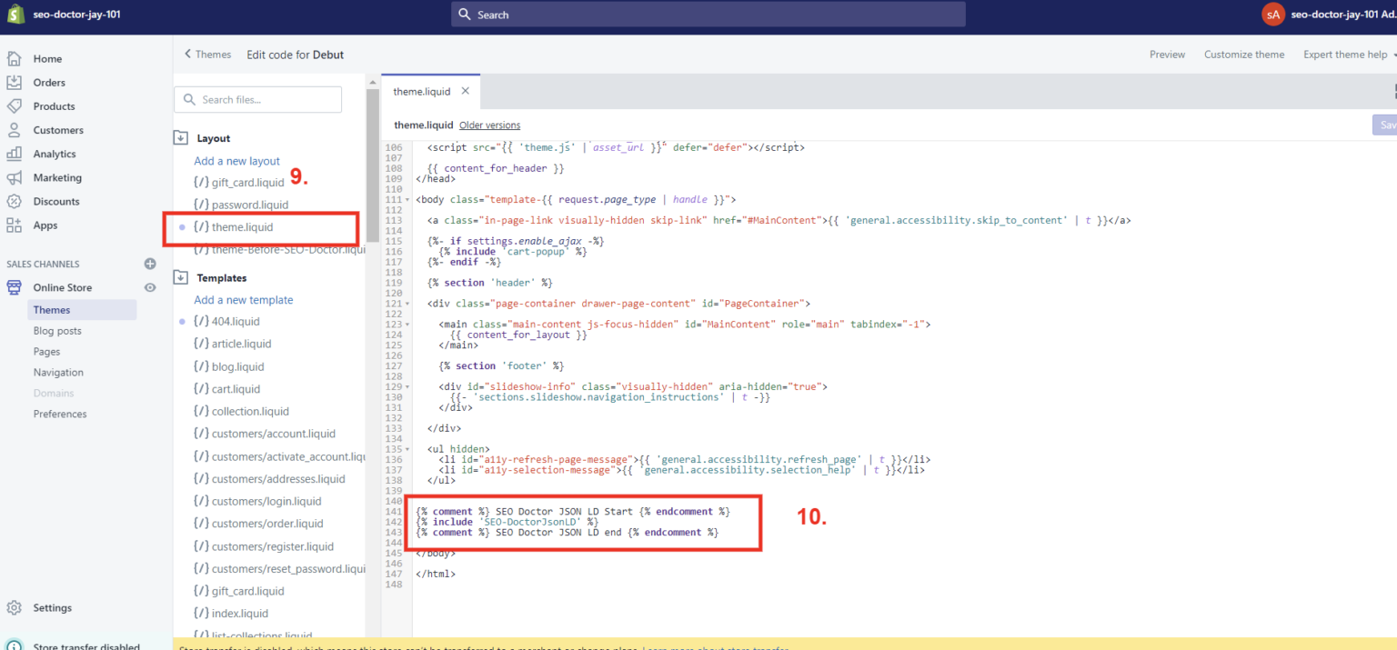Collapse the Templates folder section
Screen dimensions: 1397x650
coord(180,278)
